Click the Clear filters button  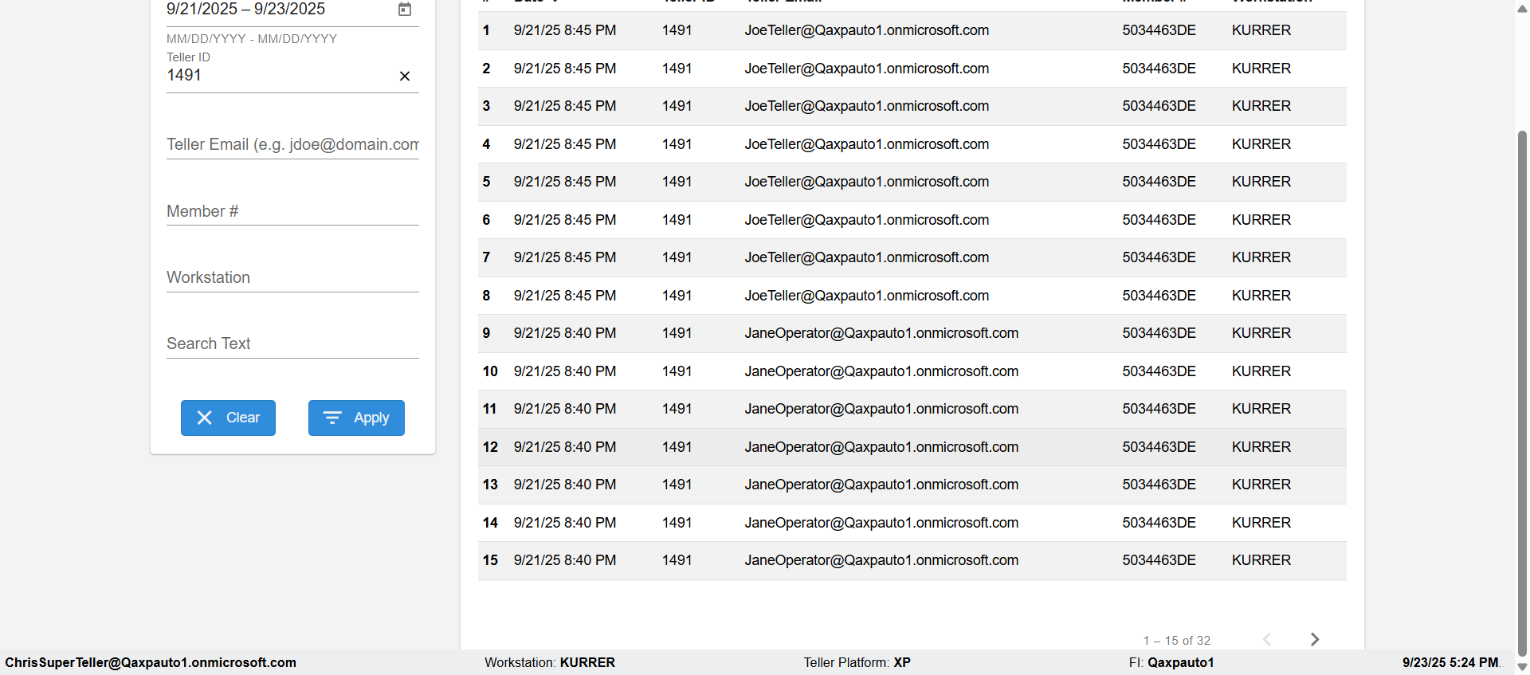pos(228,418)
